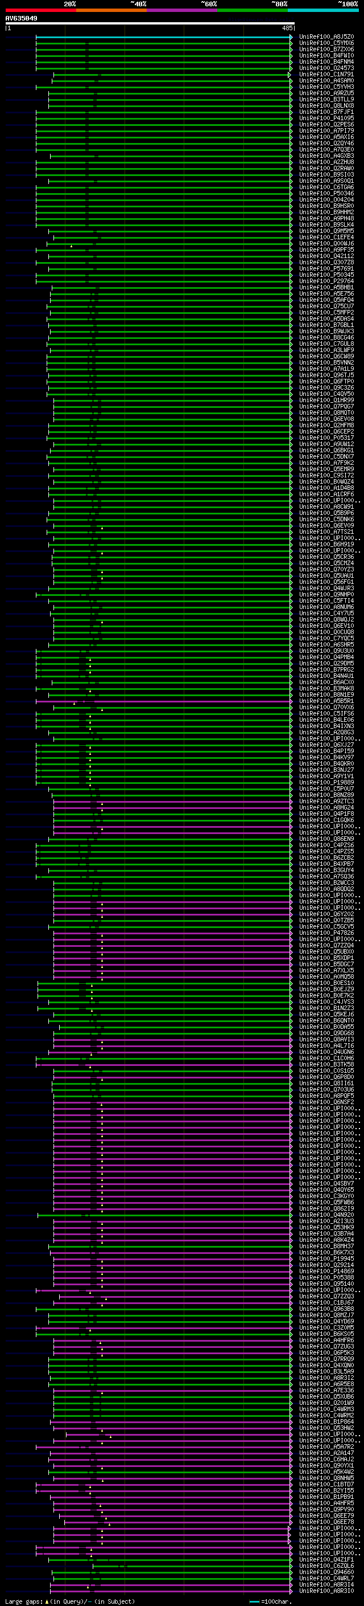
Task: Select UniRef100_B7FJF1 entry
Action: click(326, 112)
